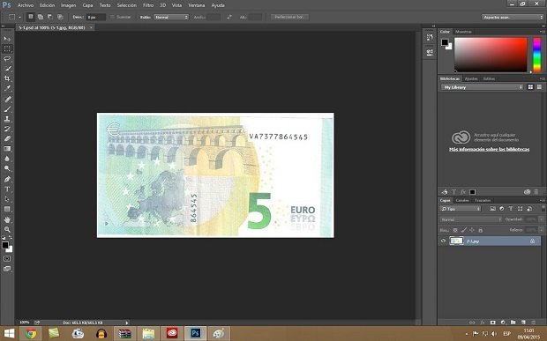Toggle type layer filter in Layers panel
The height and width of the screenshot is (341, 547).
511,209
